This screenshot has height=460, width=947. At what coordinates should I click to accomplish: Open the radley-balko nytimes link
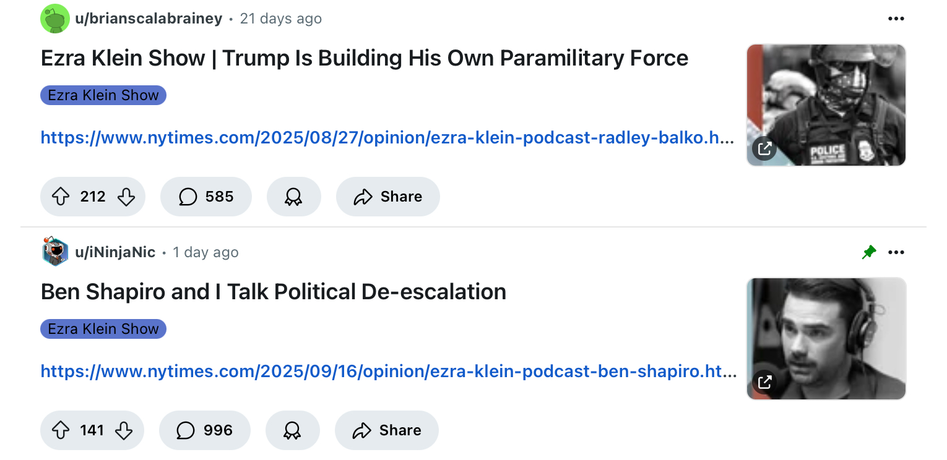[x=387, y=137]
